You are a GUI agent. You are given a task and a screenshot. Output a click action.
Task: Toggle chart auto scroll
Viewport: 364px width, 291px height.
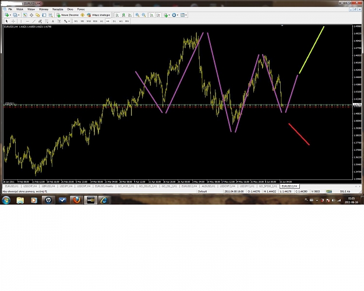pyautogui.click(x=151, y=15)
